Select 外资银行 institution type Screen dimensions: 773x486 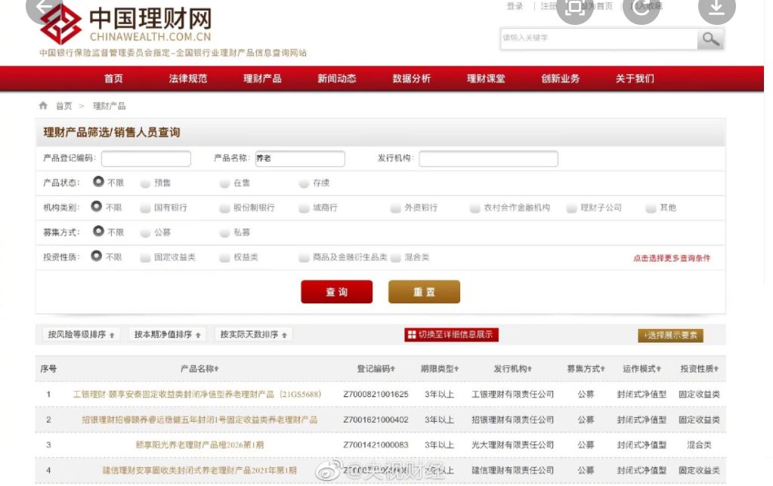click(x=395, y=208)
